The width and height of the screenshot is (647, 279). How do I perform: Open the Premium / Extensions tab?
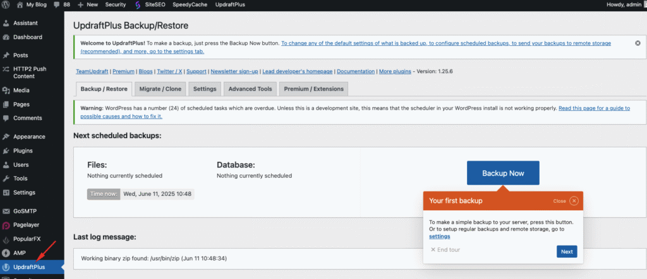click(x=313, y=89)
